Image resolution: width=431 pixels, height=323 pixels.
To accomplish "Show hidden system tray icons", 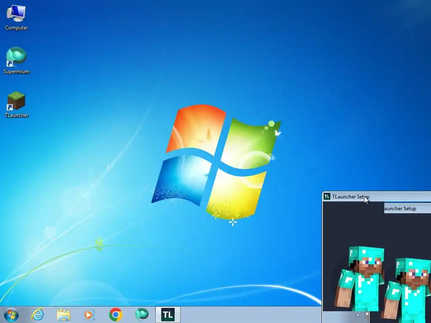I will (358, 315).
